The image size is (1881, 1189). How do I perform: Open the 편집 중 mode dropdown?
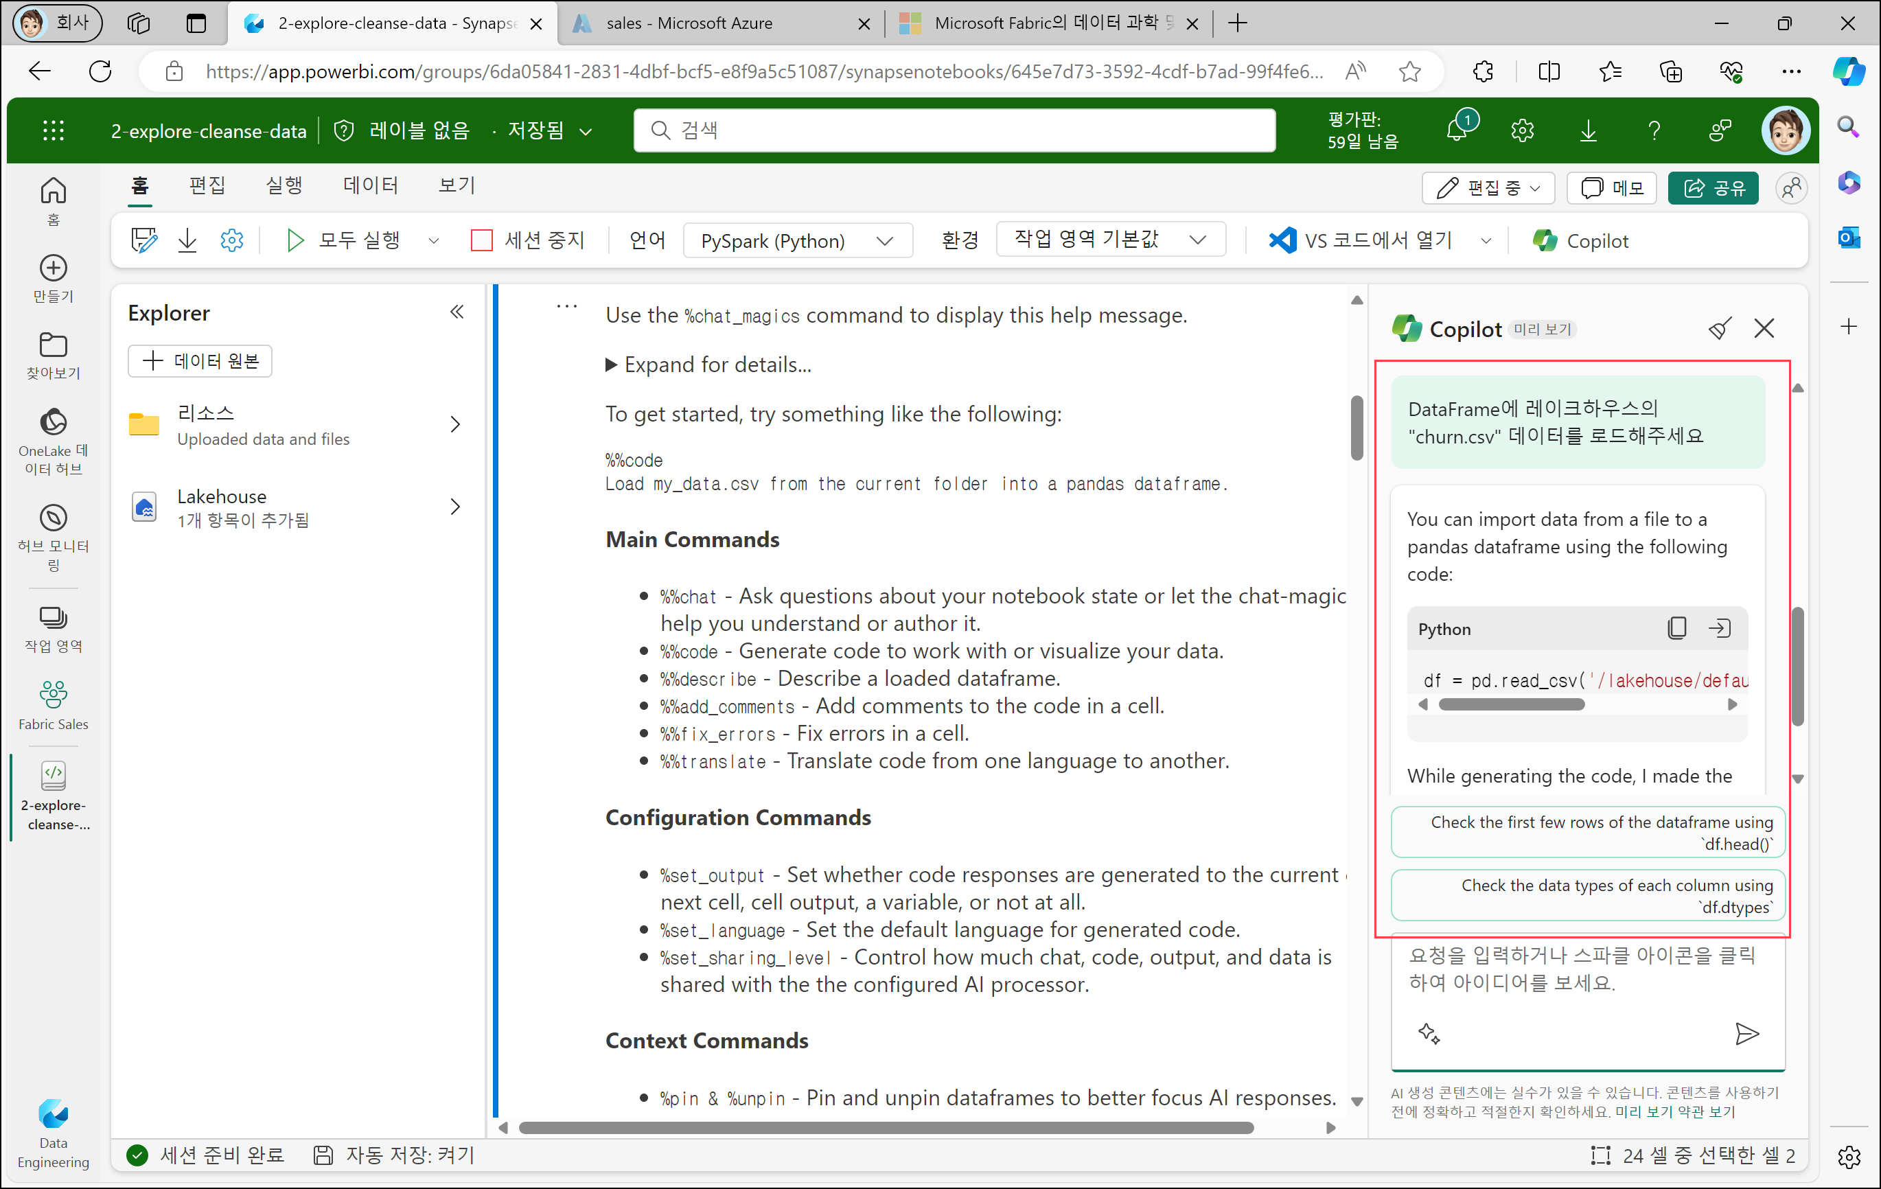point(1488,187)
